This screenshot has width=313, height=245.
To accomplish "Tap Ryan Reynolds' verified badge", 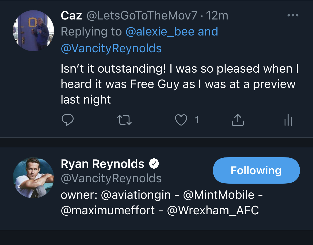I will tap(154, 164).
